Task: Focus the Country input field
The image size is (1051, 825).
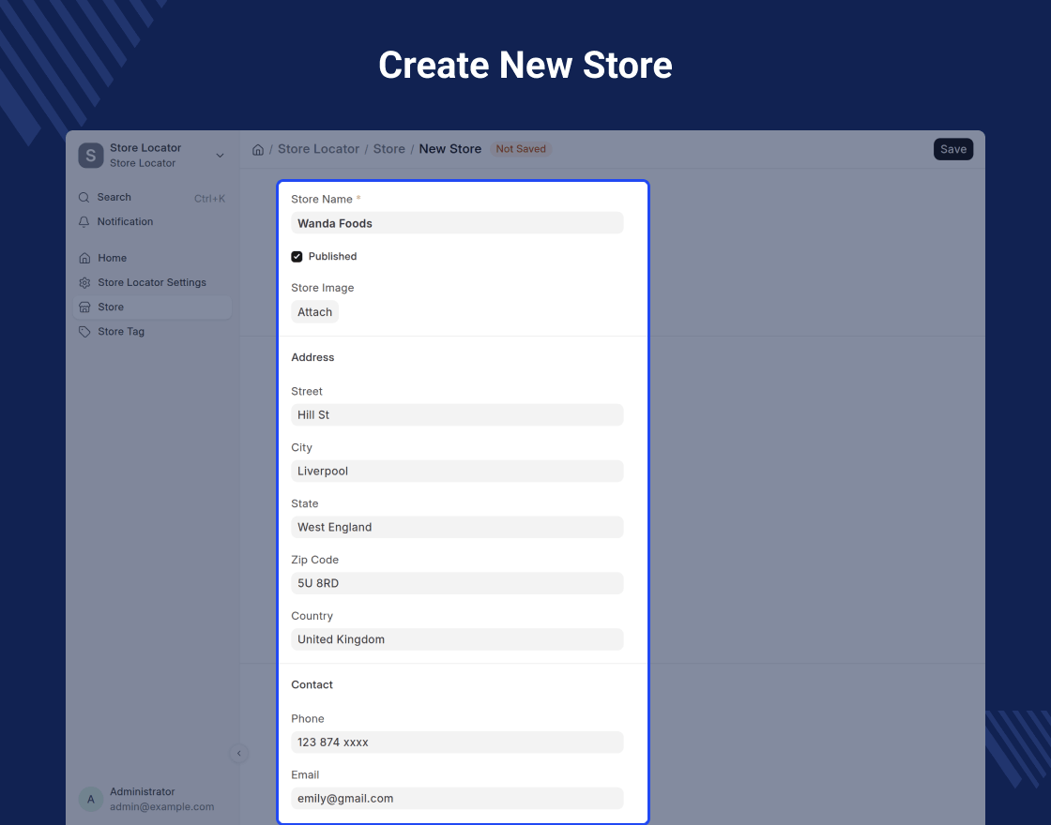Action: tap(457, 639)
